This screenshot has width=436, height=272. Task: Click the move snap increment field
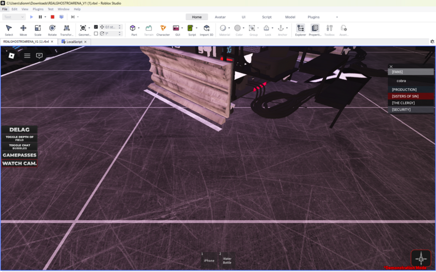110,27
